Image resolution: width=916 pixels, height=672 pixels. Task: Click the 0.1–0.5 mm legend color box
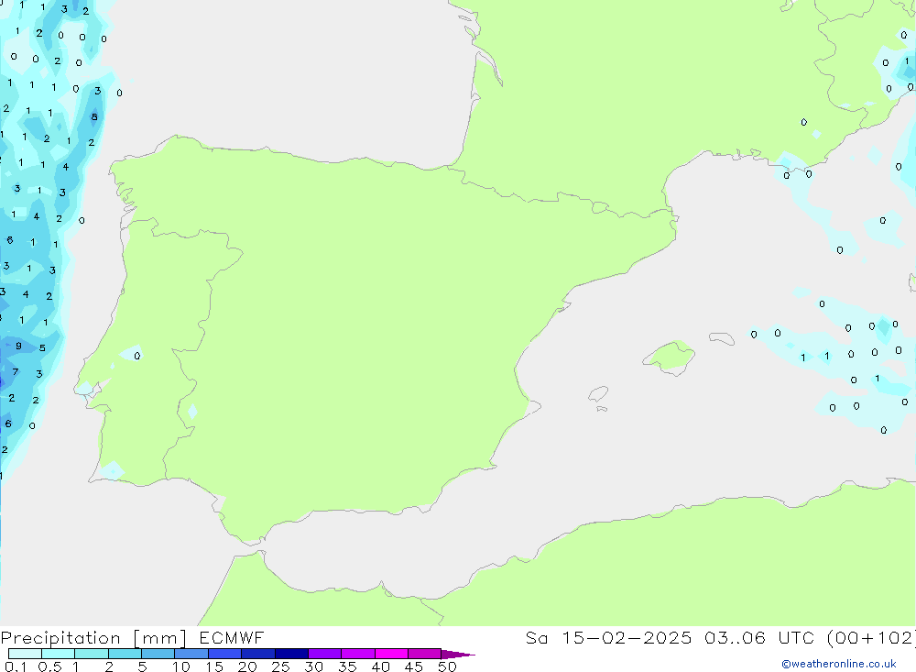point(25,654)
